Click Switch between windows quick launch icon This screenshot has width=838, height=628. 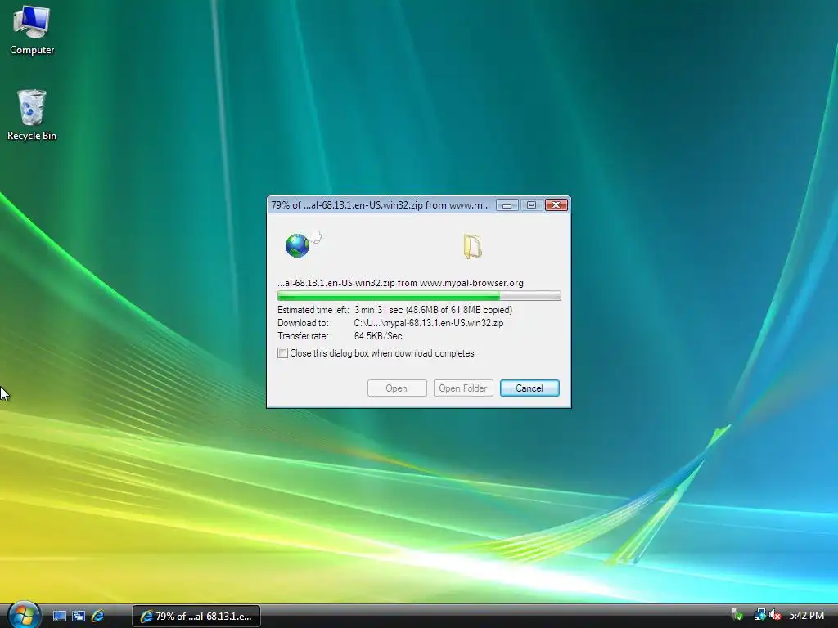click(79, 617)
